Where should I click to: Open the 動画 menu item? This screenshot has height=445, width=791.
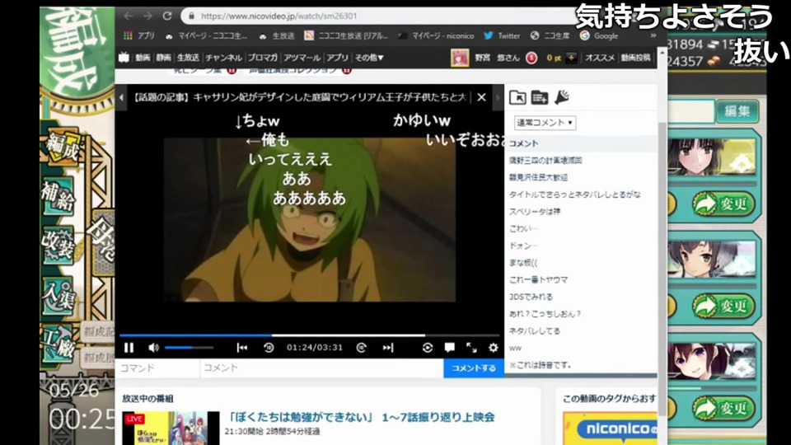(x=143, y=58)
